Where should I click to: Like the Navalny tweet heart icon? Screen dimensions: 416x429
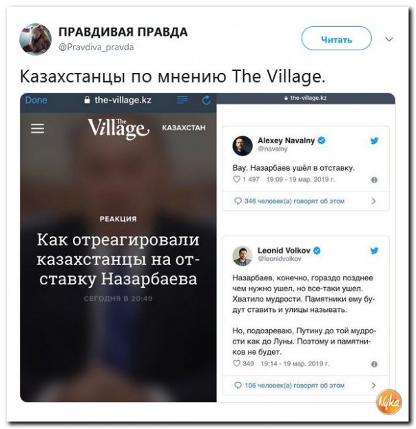pyautogui.click(x=236, y=179)
